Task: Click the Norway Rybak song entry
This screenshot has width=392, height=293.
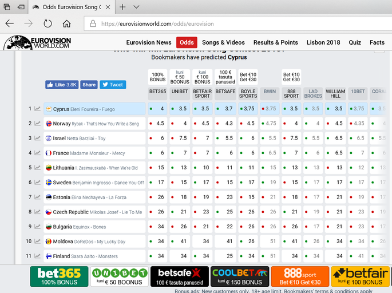Action: (x=94, y=124)
